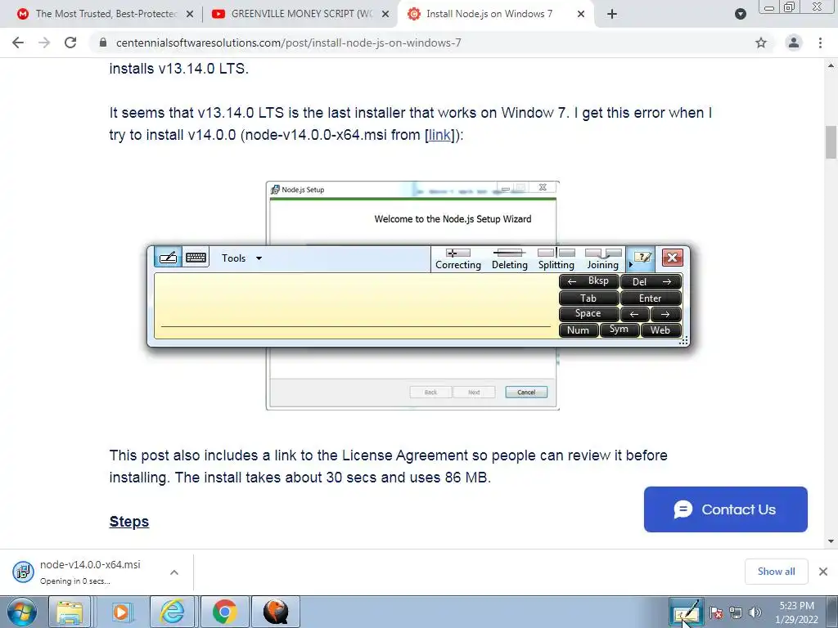
Task: Open the Input Panel help videos icon
Action: click(x=642, y=258)
